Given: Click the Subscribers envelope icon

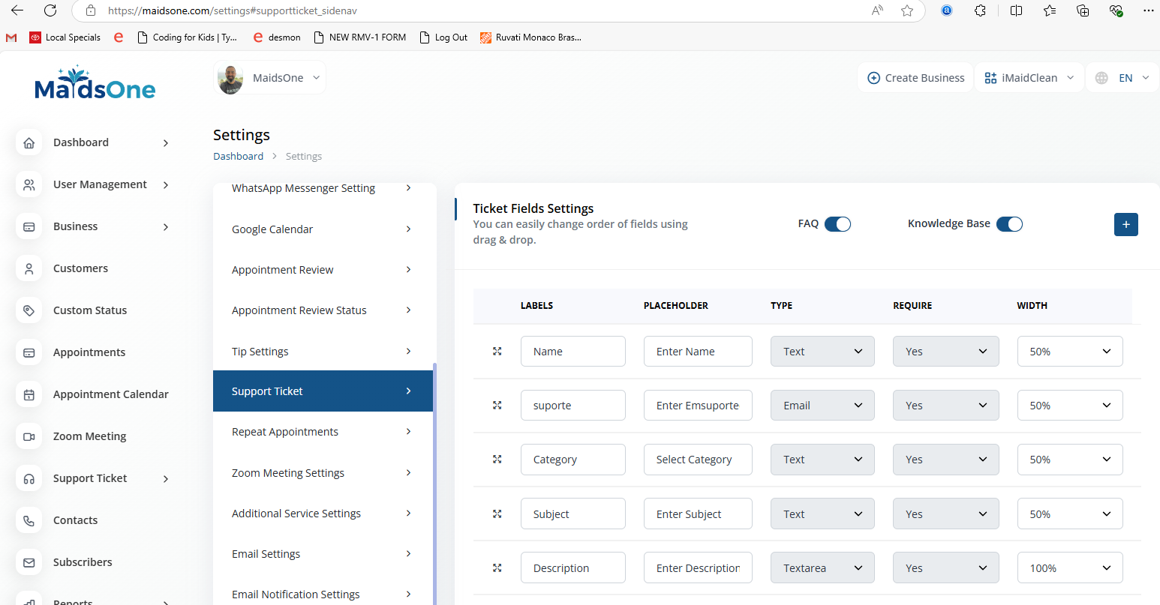Looking at the screenshot, I should coord(29,562).
